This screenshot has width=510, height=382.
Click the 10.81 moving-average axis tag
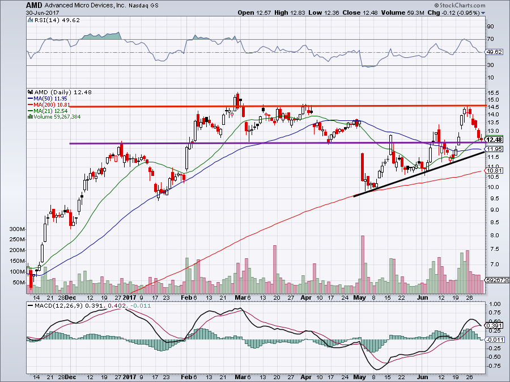click(495, 171)
